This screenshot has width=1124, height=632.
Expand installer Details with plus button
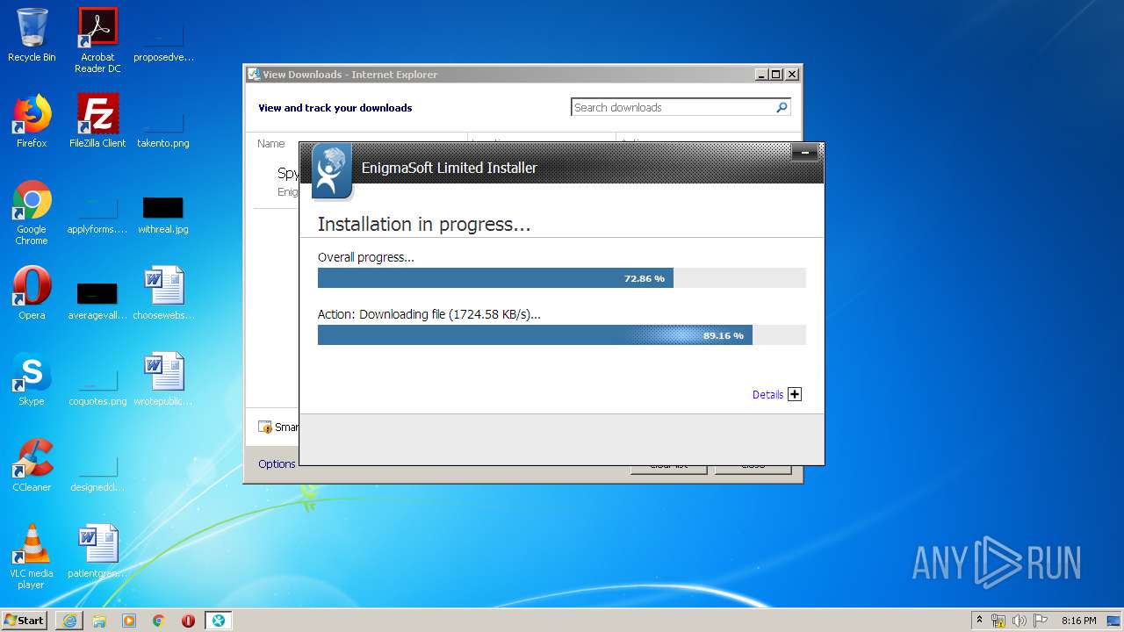[795, 394]
